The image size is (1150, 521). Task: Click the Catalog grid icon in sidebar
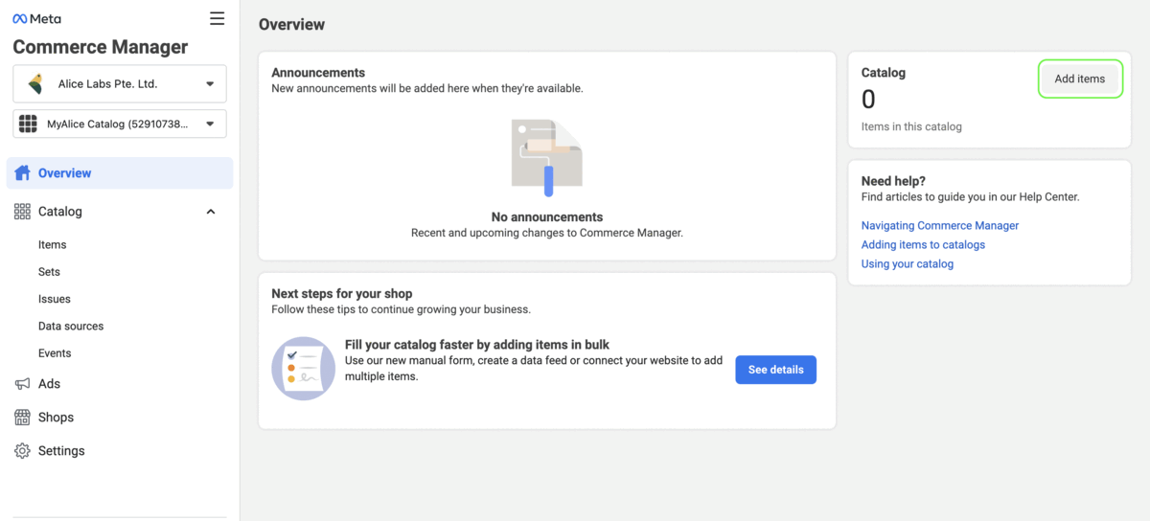[x=22, y=212]
